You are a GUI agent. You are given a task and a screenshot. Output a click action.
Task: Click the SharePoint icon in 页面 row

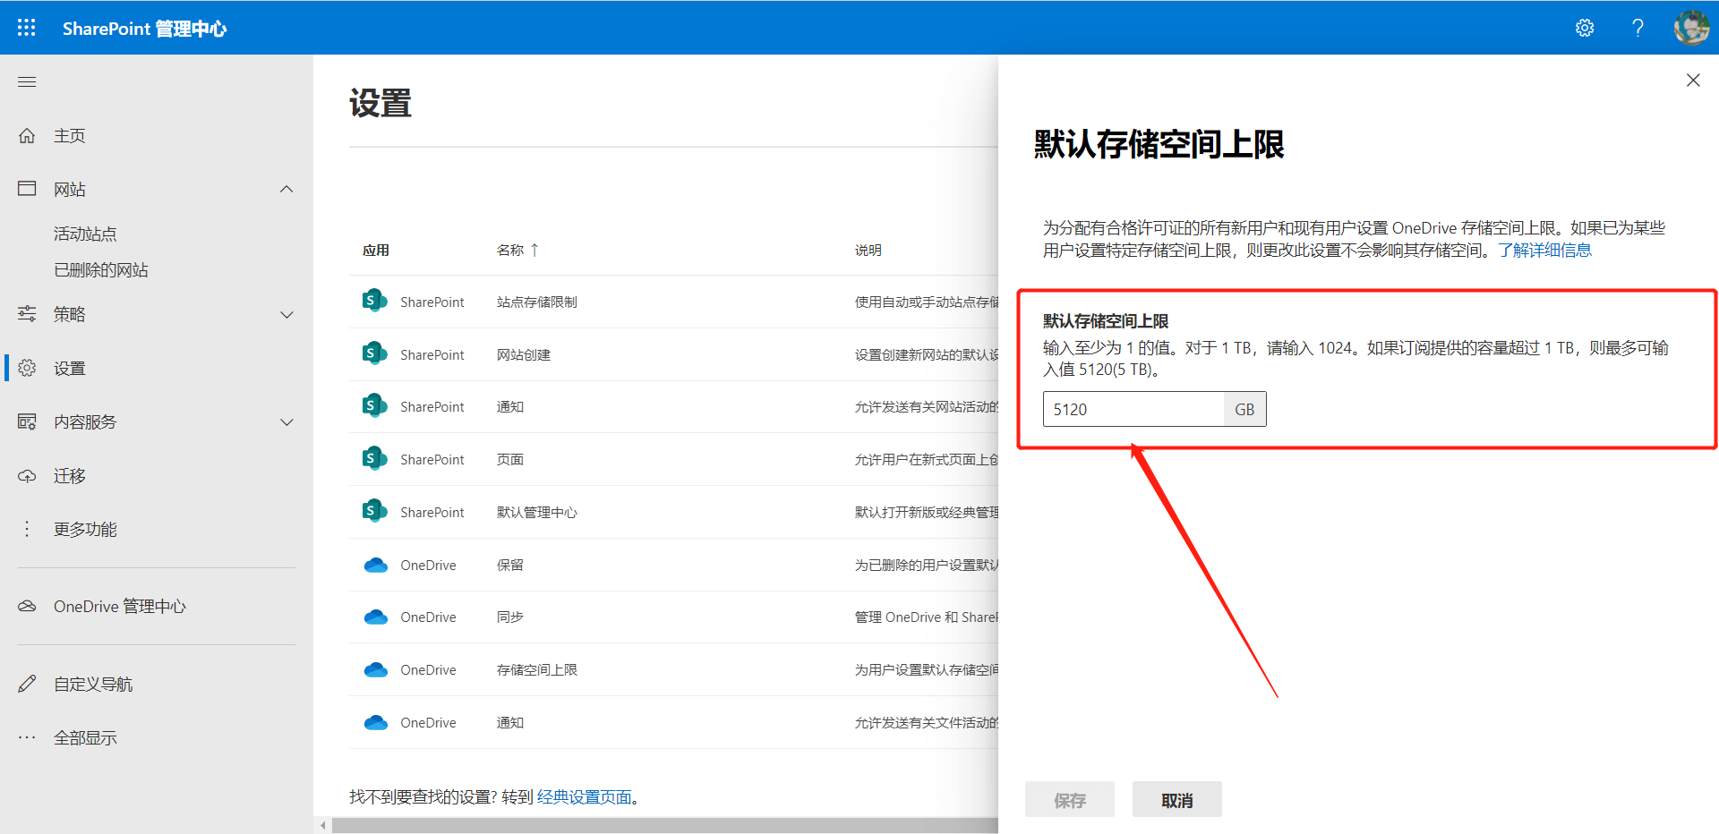pos(374,458)
